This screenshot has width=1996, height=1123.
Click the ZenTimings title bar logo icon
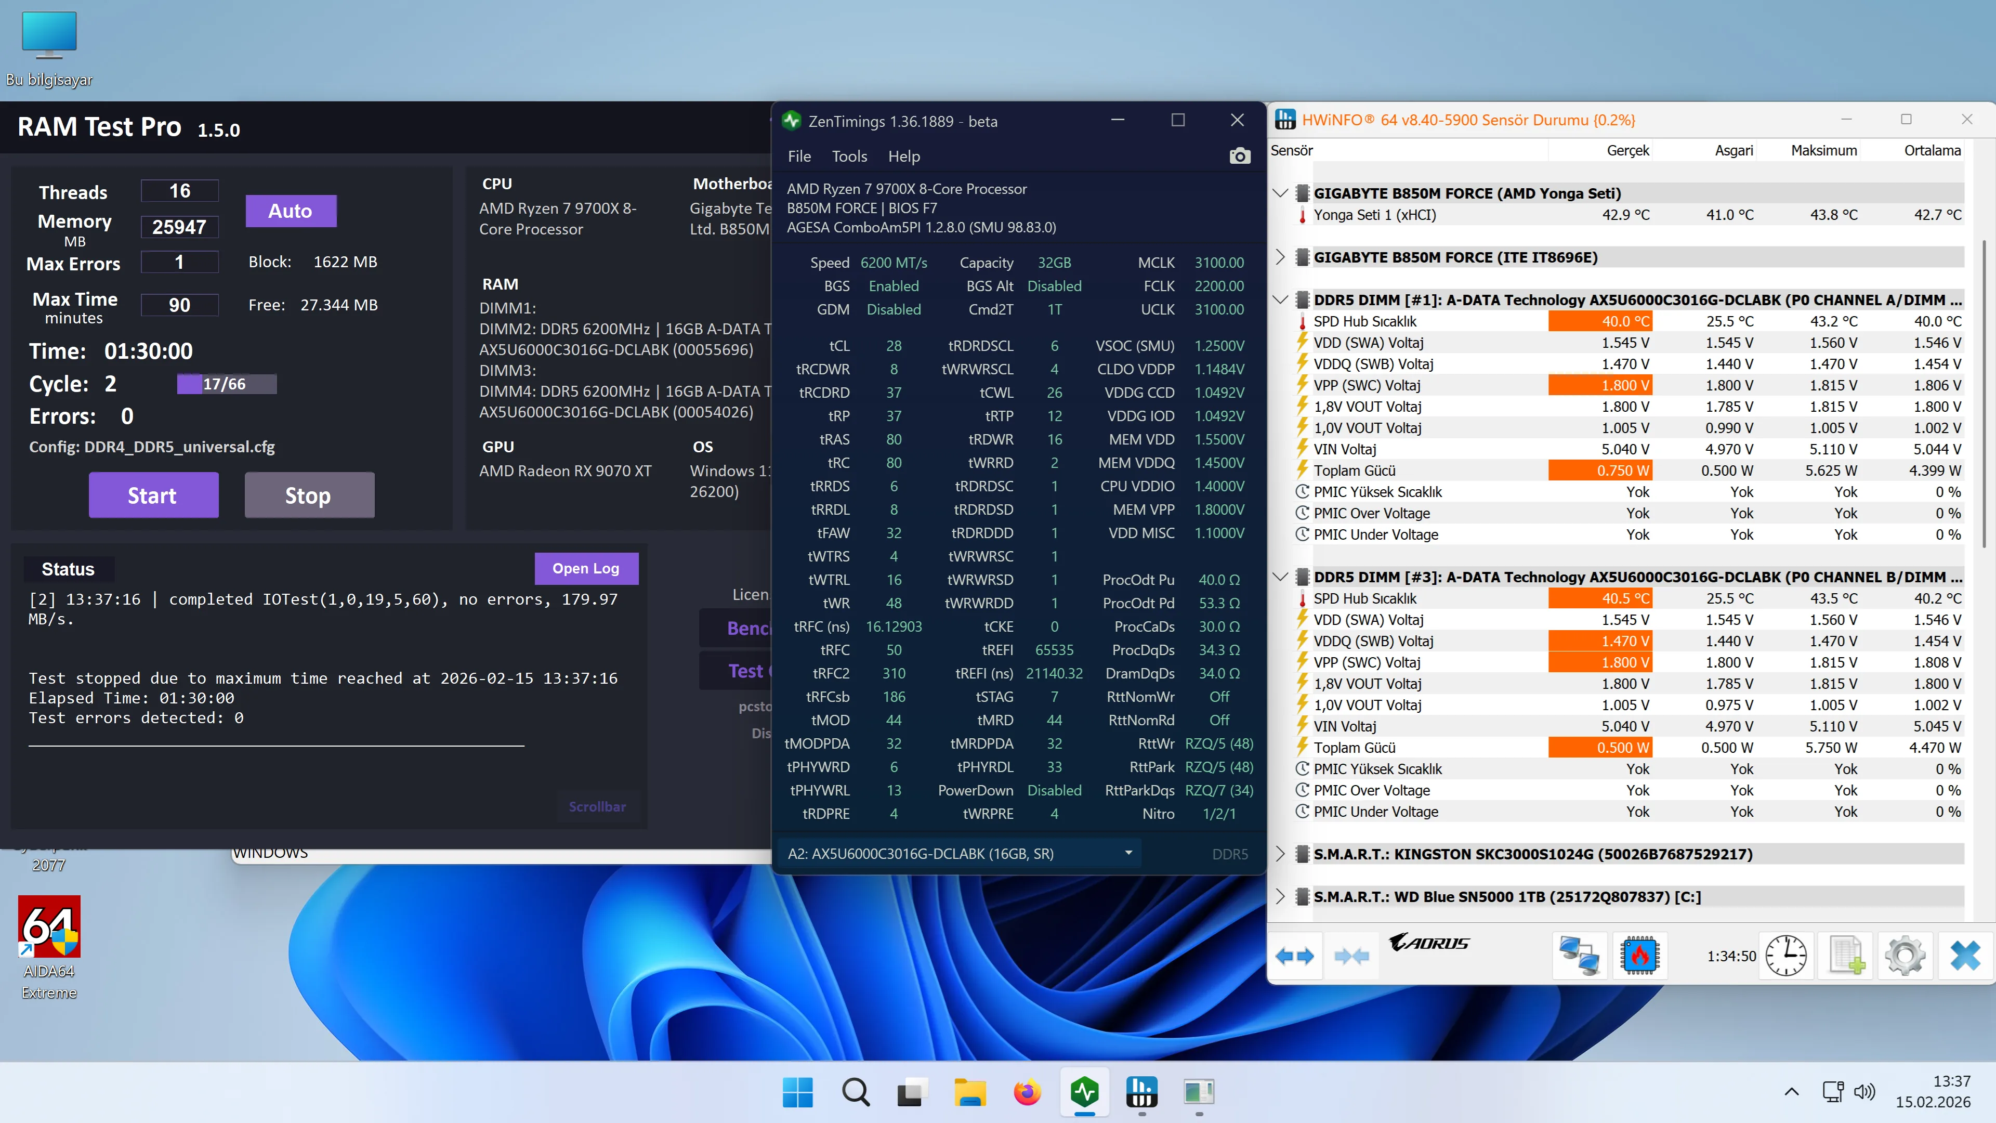pos(791,121)
